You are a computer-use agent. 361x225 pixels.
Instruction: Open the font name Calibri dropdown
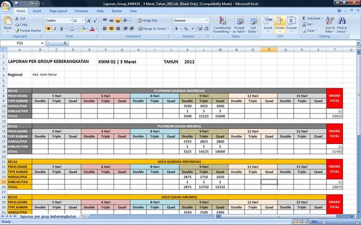(x=71, y=21)
